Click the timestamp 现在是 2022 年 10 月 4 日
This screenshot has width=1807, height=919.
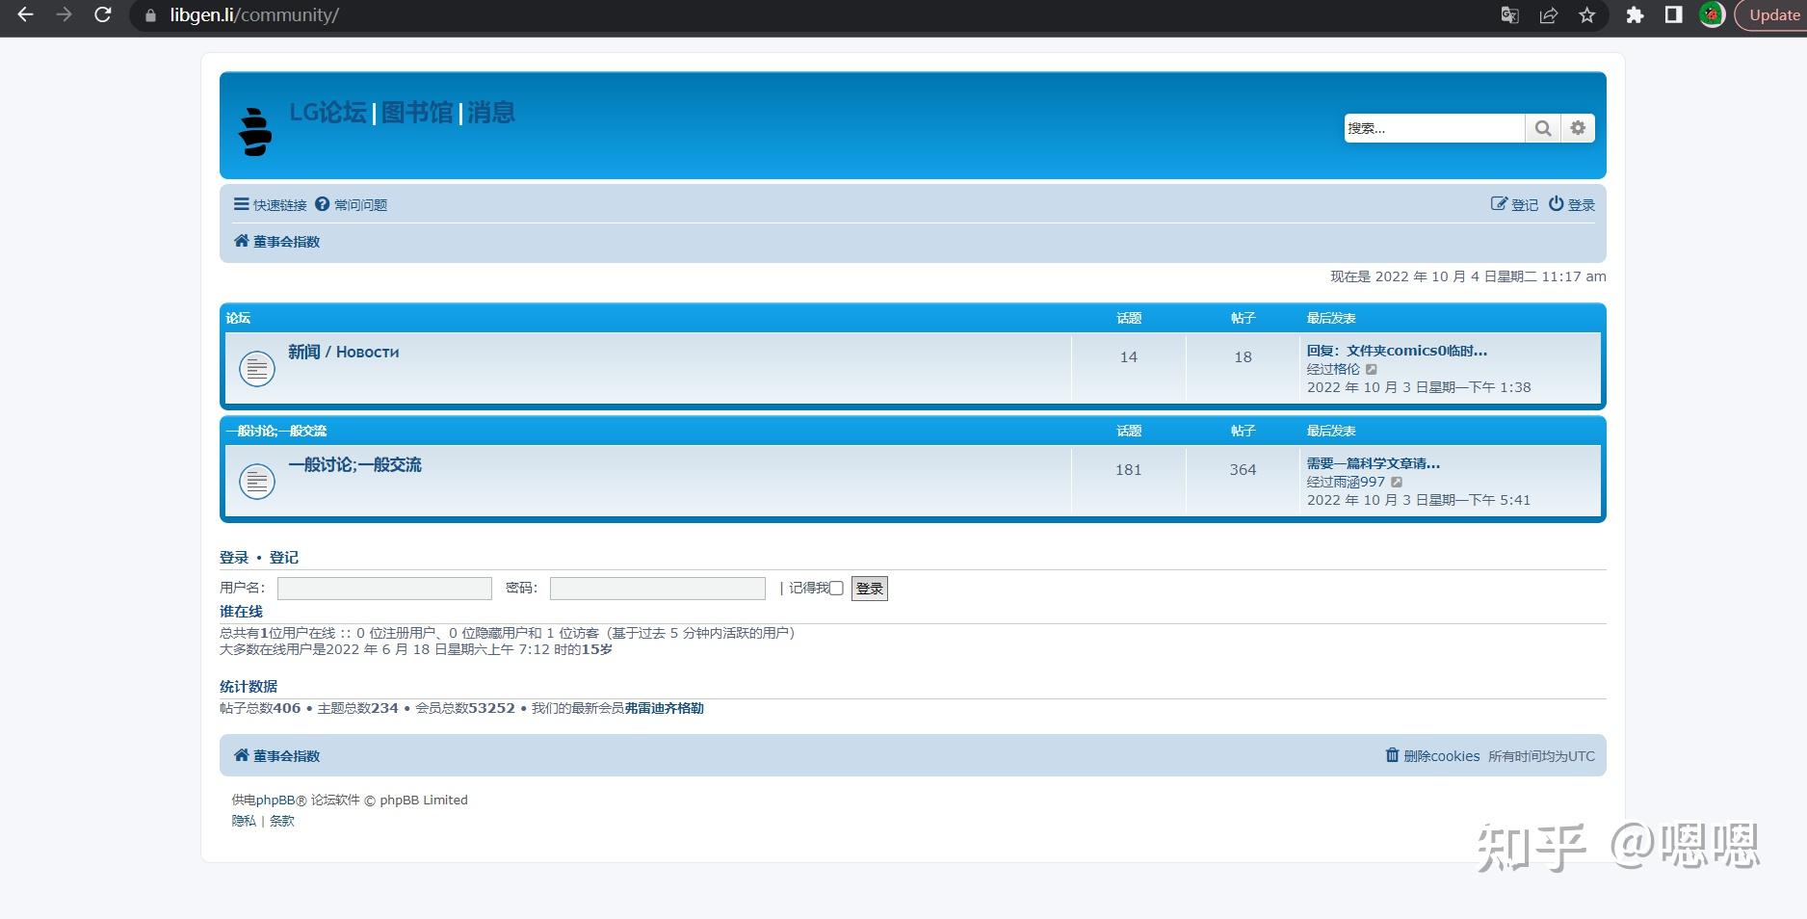click(1469, 276)
